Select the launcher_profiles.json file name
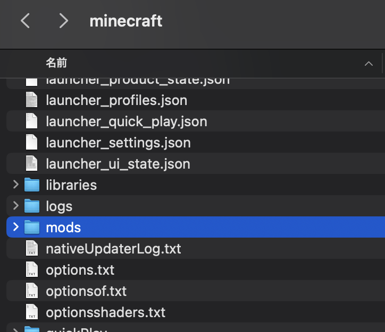Screen dimensions: 385x332 [x=116, y=100]
